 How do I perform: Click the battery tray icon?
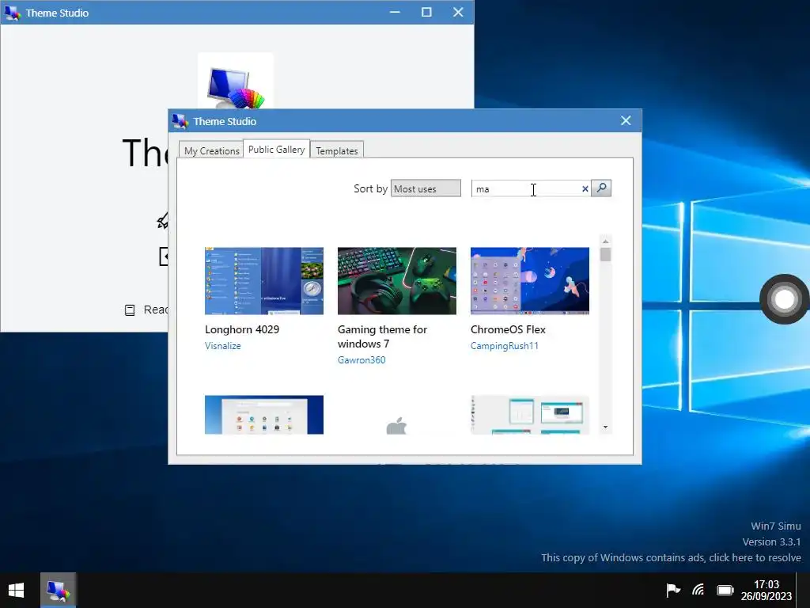[725, 590]
